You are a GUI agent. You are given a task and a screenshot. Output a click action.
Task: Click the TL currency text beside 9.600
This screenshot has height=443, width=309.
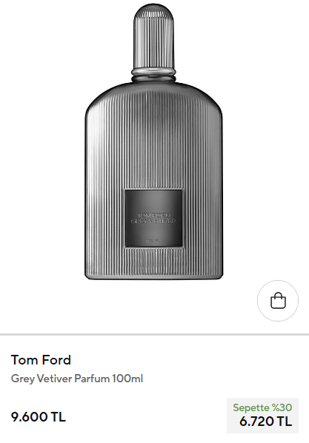59,417
